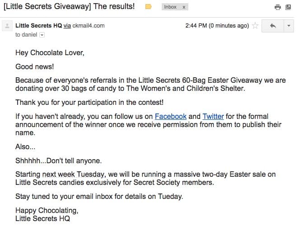
Task: Click the Inbox label tag
Action: coord(170,7)
